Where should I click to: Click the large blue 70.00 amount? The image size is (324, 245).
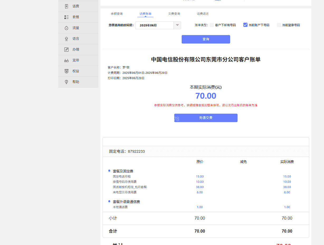[x=206, y=96]
